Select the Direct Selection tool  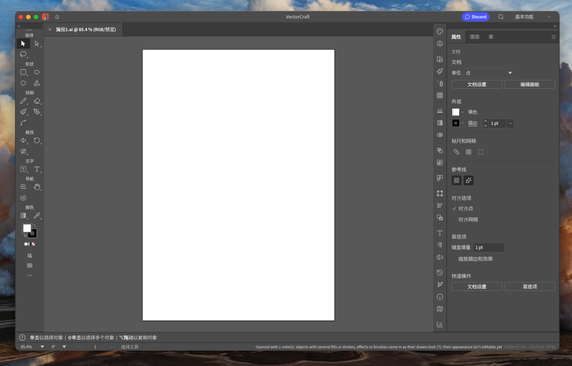point(37,44)
